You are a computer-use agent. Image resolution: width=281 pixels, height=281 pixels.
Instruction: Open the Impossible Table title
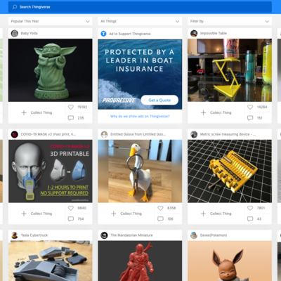[x=214, y=33]
